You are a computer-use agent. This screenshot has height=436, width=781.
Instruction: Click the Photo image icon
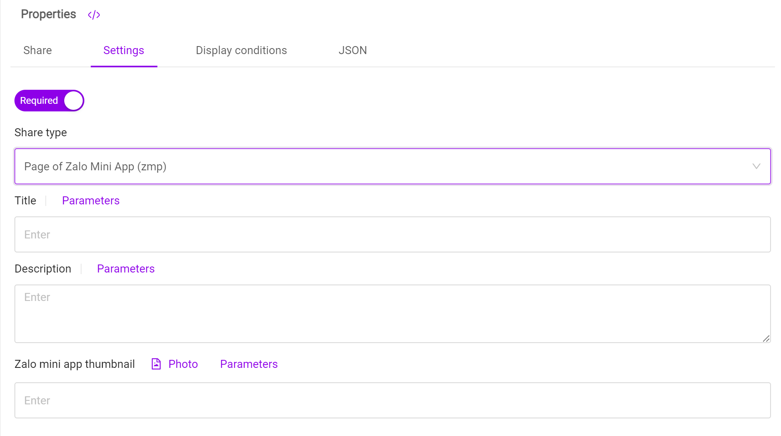click(x=156, y=364)
